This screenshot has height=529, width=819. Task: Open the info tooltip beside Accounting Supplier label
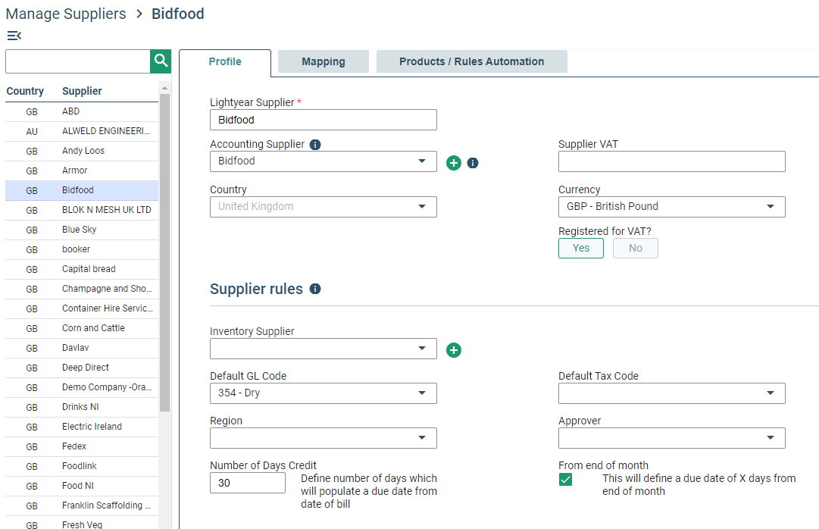pos(317,144)
